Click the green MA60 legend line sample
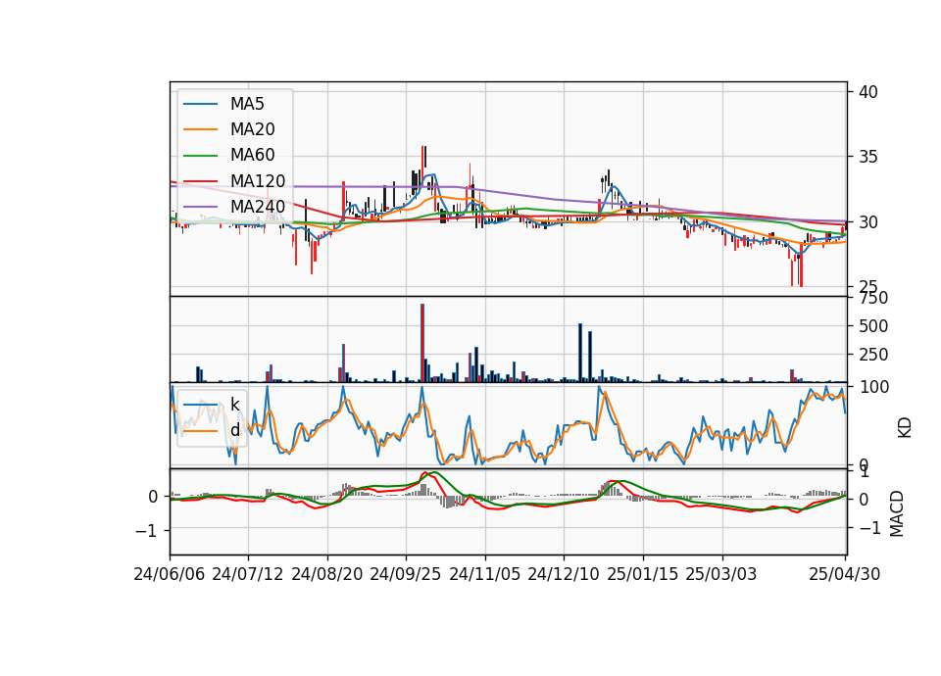Screen dimensions: 941x676 (x=200, y=156)
